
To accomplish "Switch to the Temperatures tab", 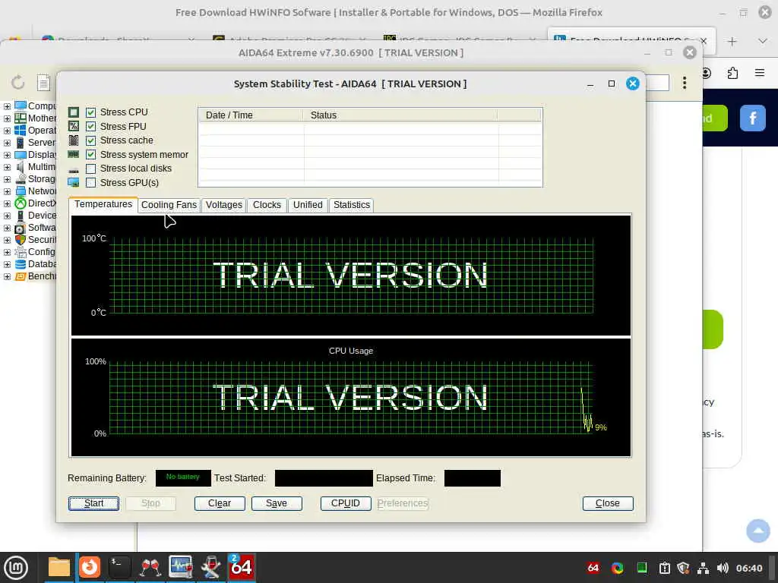I will point(103,204).
